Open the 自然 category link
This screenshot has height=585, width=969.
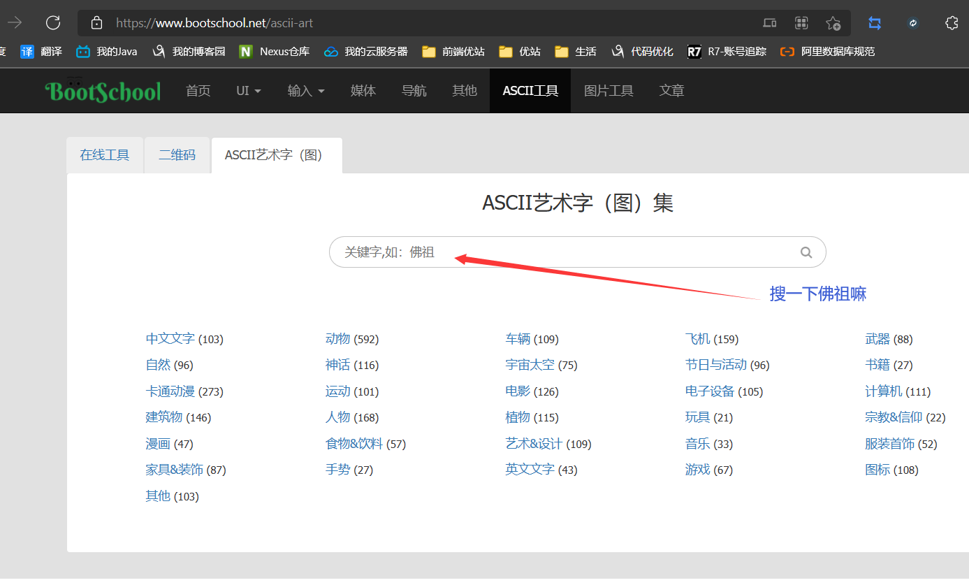[x=158, y=365]
